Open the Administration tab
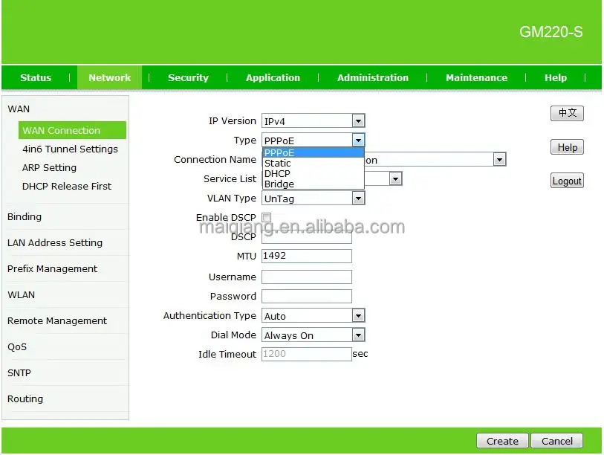 372,77
